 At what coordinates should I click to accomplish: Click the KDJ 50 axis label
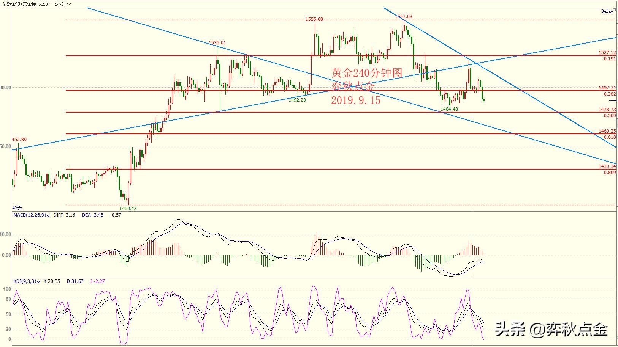click(8, 314)
